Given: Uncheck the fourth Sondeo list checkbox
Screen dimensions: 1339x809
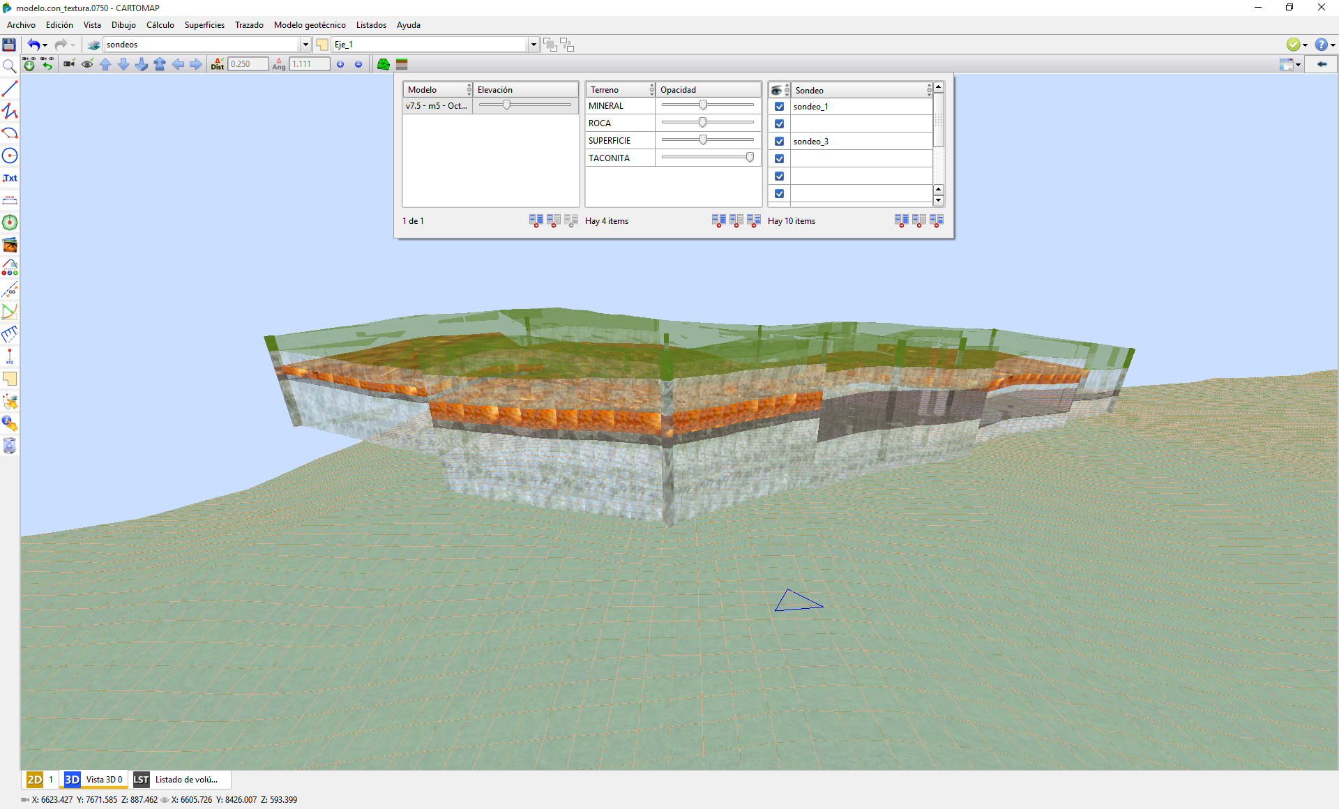Looking at the screenshot, I should (780, 159).
